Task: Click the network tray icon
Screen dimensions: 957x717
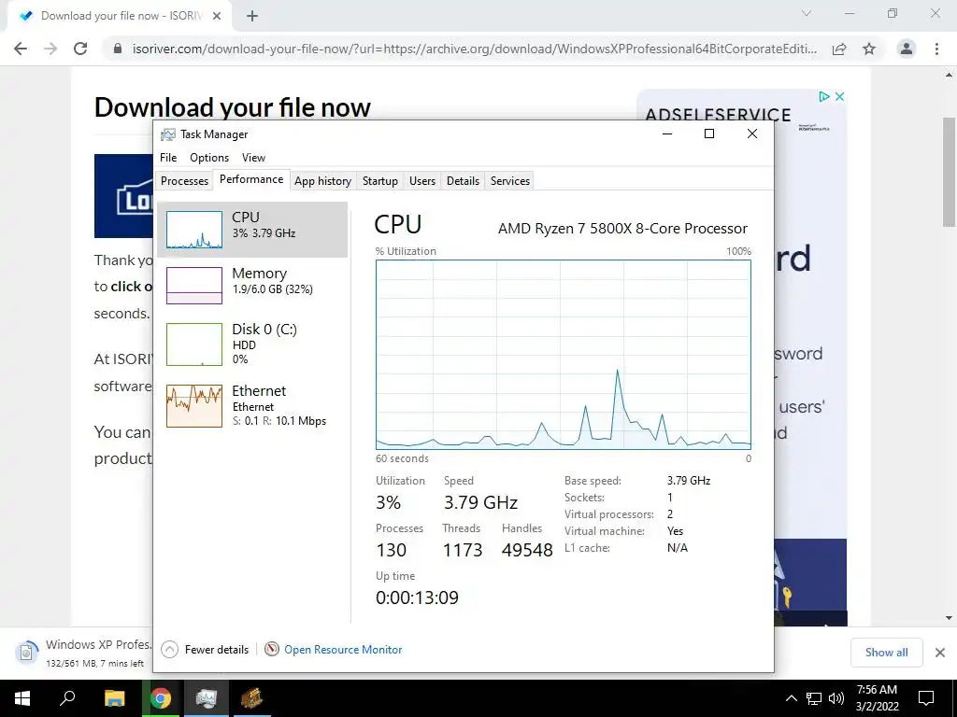Action: [814, 698]
